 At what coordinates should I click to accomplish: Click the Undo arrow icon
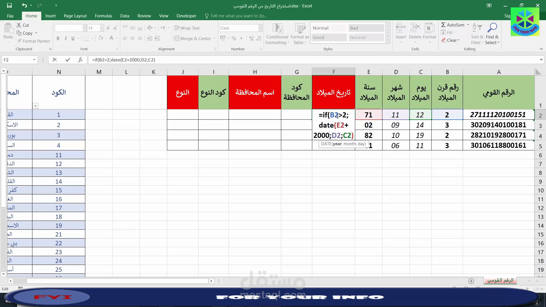pyautogui.click(x=24, y=5)
